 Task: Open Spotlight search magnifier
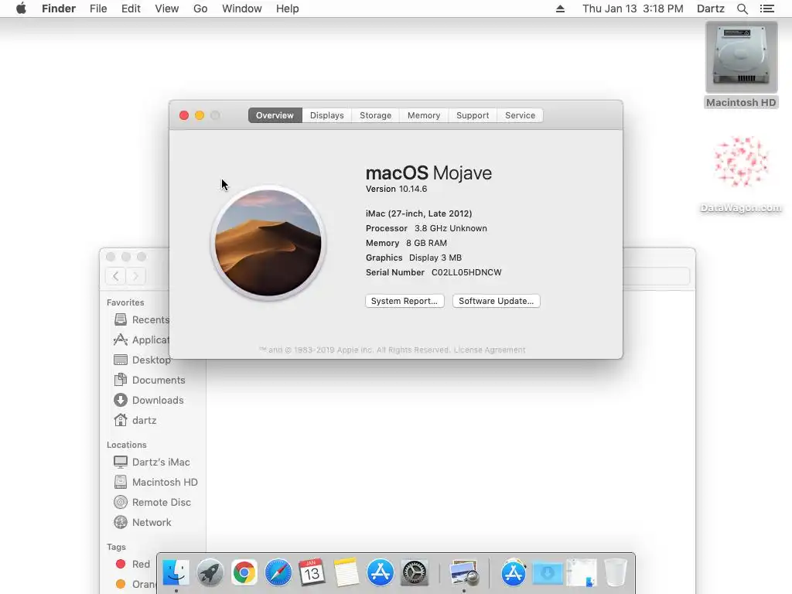click(742, 9)
